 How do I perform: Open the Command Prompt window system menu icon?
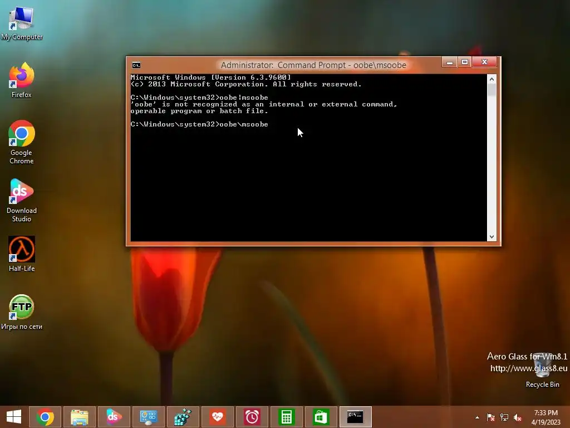[136, 65]
